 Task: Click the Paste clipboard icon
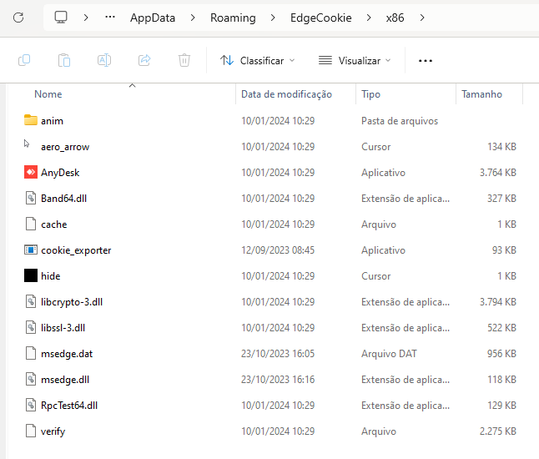point(64,60)
